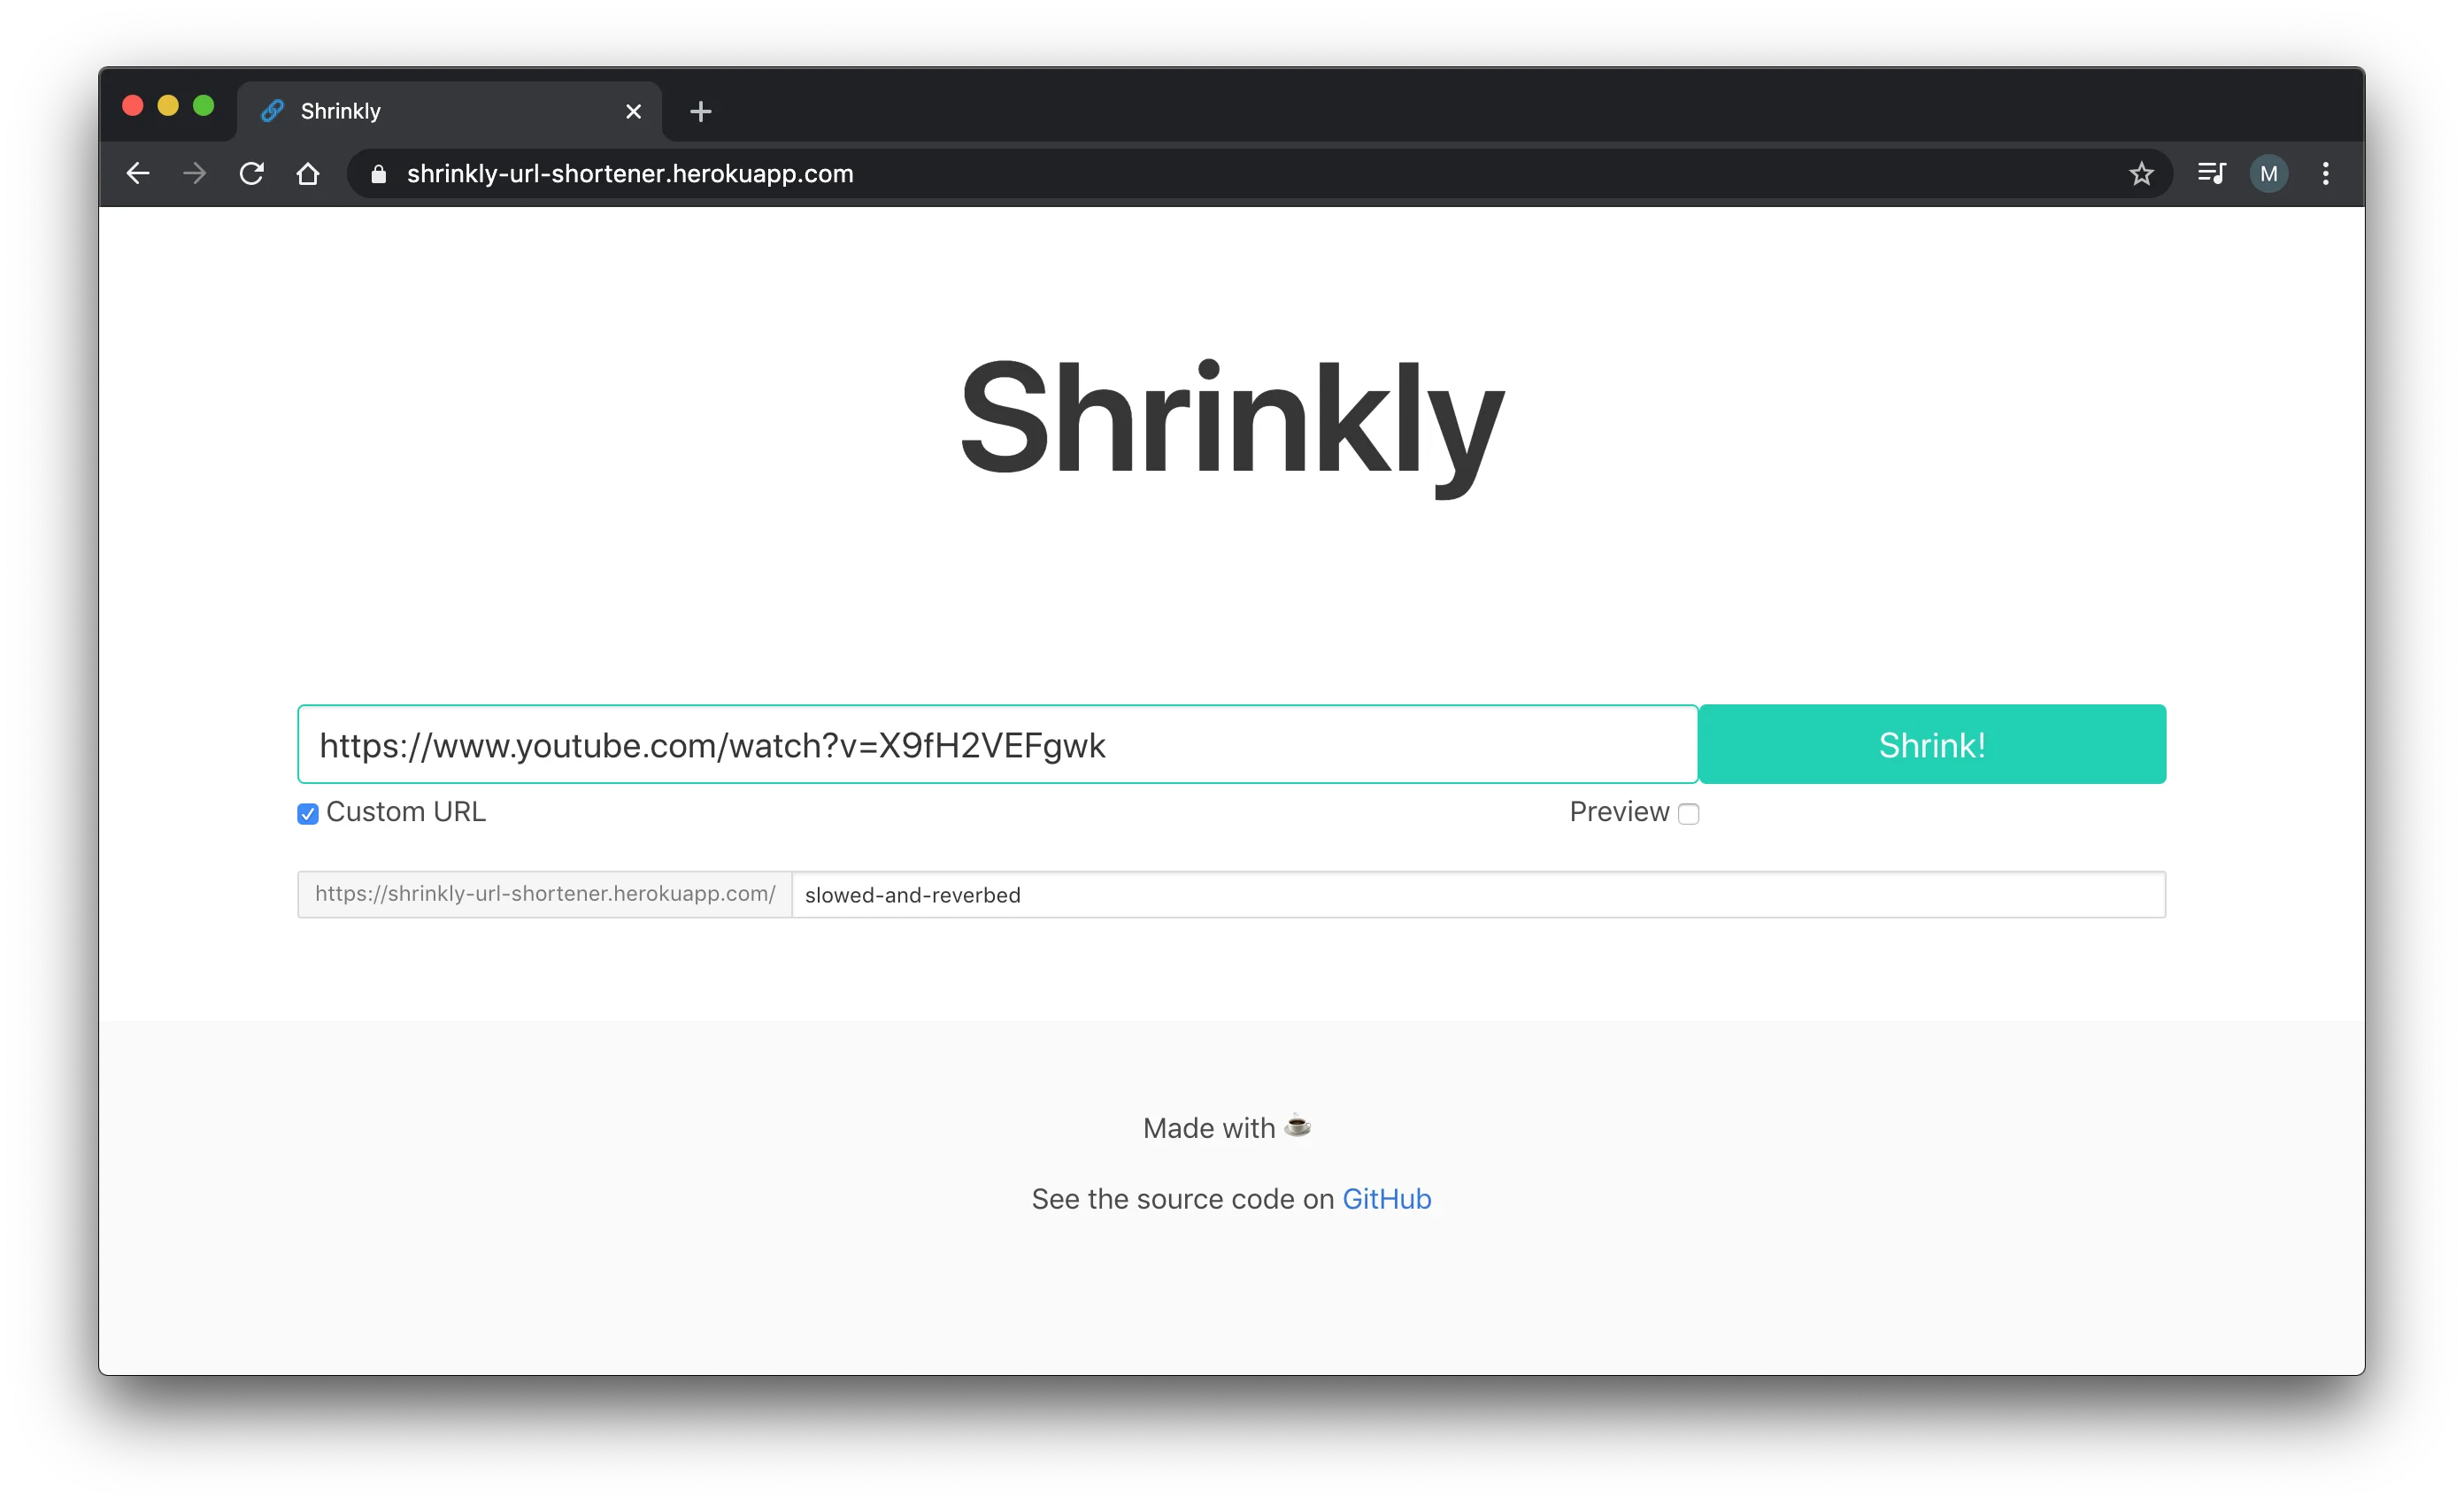Open the GitHub source code link
This screenshot has height=1506, width=2464.
(1386, 1198)
